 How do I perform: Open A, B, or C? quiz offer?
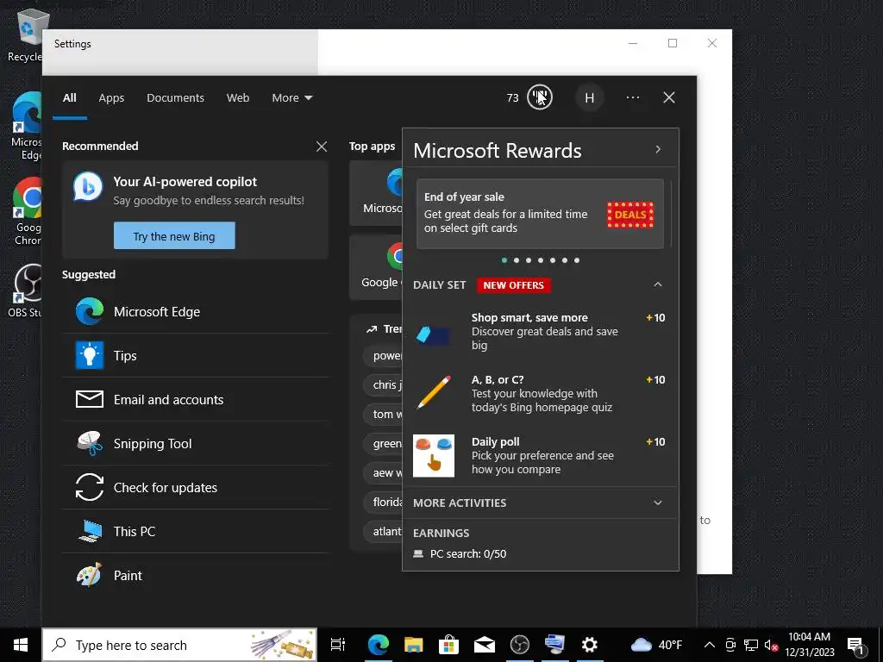(540, 393)
